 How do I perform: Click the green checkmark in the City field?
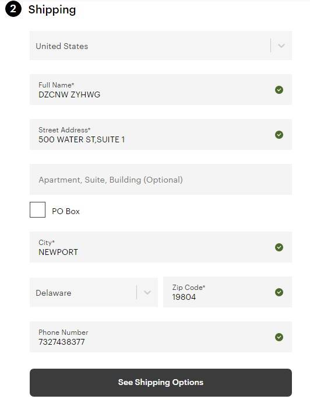(x=279, y=247)
